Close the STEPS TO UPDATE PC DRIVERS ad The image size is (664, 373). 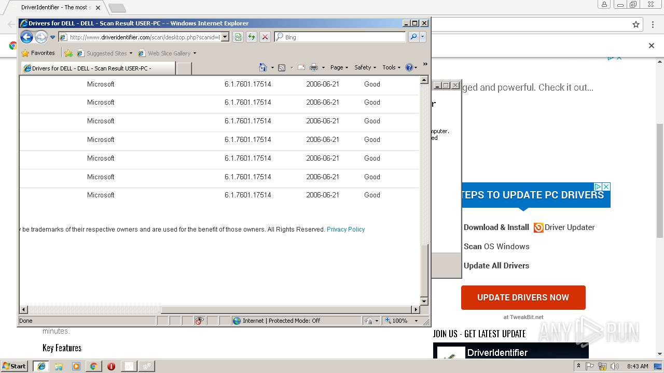click(606, 187)
